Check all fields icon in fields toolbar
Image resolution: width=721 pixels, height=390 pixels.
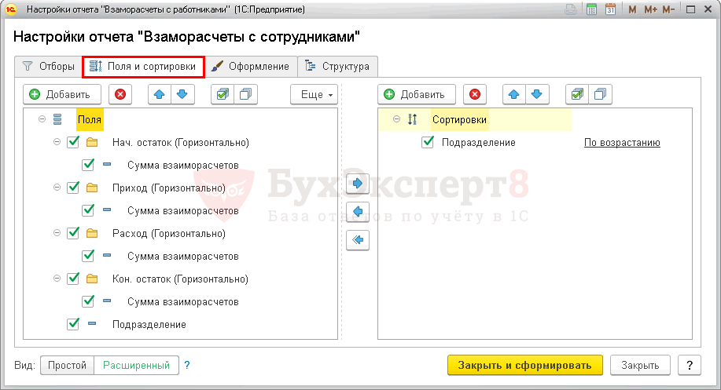tap(223, 94)
